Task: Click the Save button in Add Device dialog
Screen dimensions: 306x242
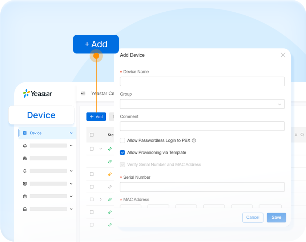Action: (276, 217)
